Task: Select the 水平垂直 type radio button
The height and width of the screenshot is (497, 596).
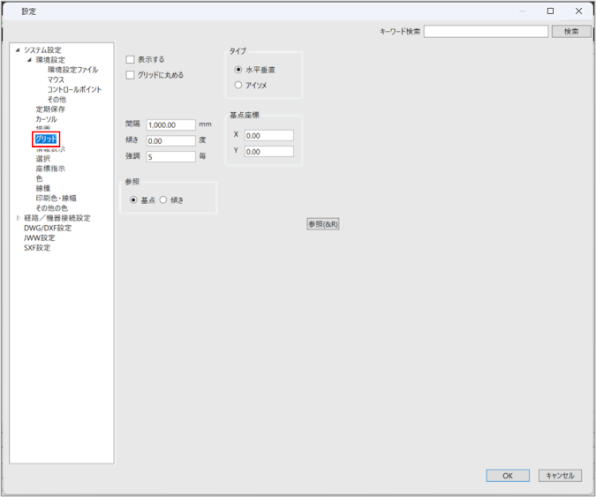Action: coord(238,70)
